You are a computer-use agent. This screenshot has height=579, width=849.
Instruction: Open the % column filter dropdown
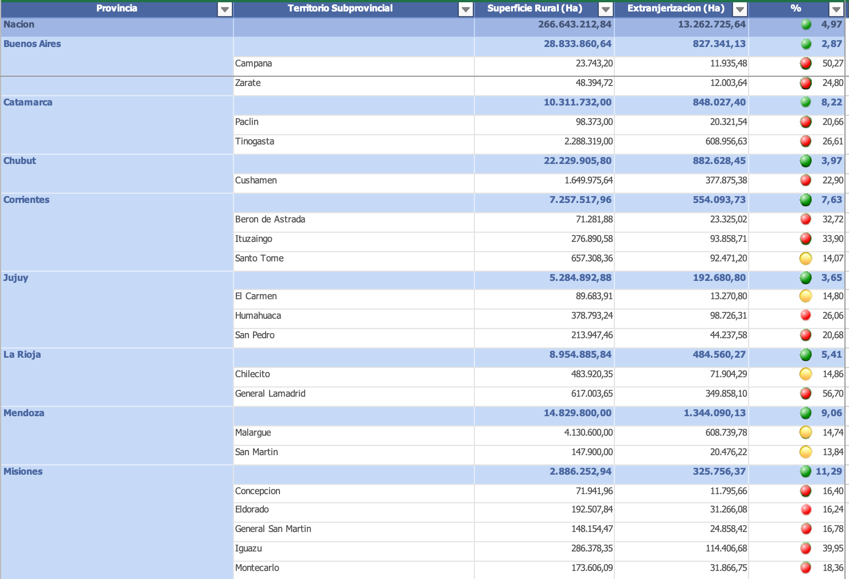pos(836,9)
